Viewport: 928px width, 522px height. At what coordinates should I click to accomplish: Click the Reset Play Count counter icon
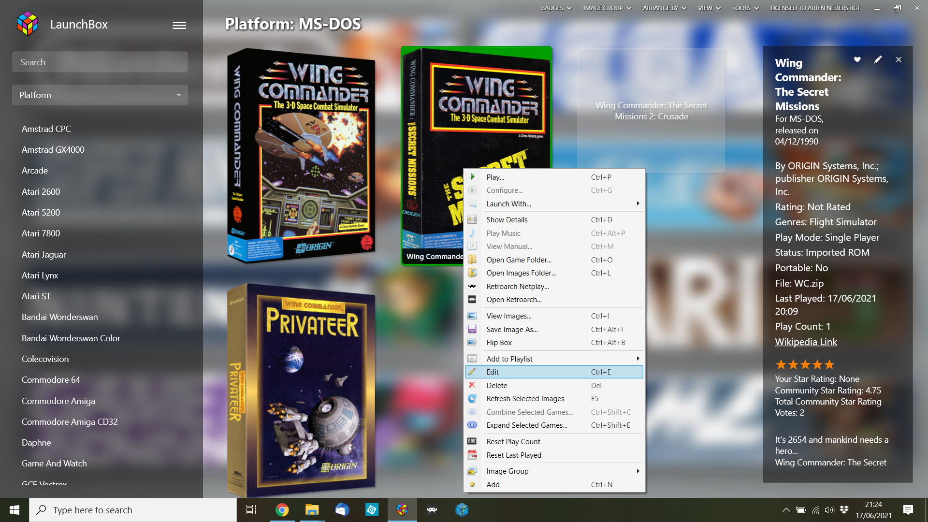point(472,441)
